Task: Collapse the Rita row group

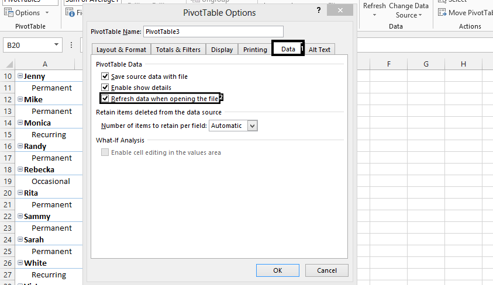Action: tap(20, 192)
